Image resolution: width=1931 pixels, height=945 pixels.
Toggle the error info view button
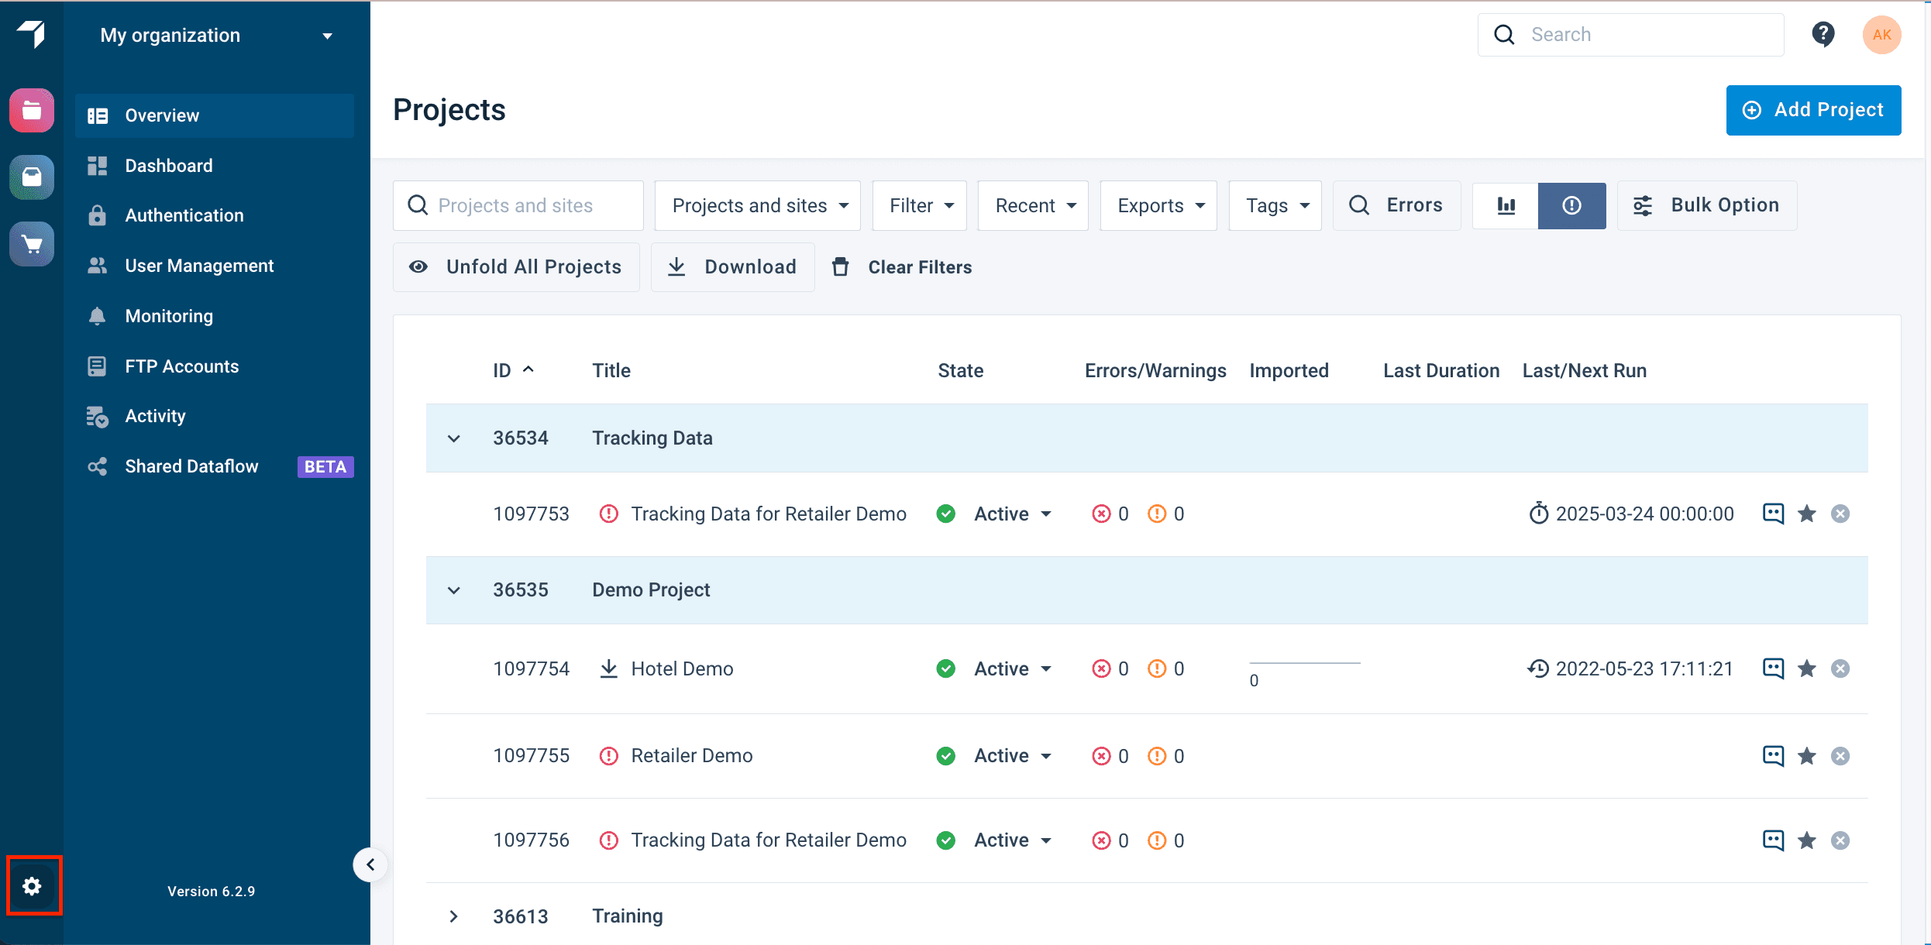(1571, 205)
